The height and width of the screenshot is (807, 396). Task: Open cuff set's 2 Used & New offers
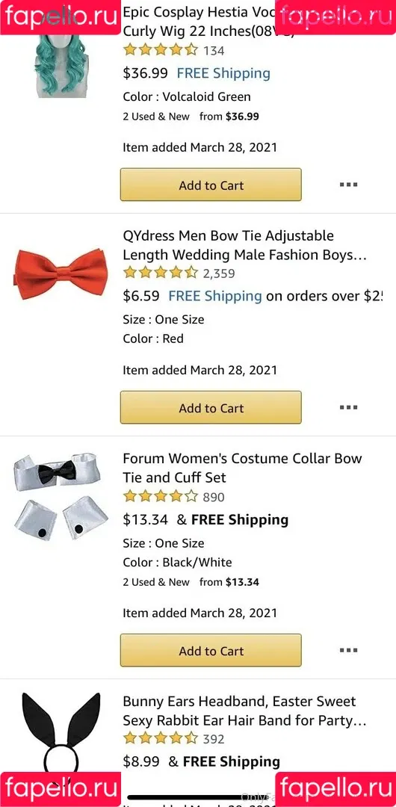pos(191,582)
